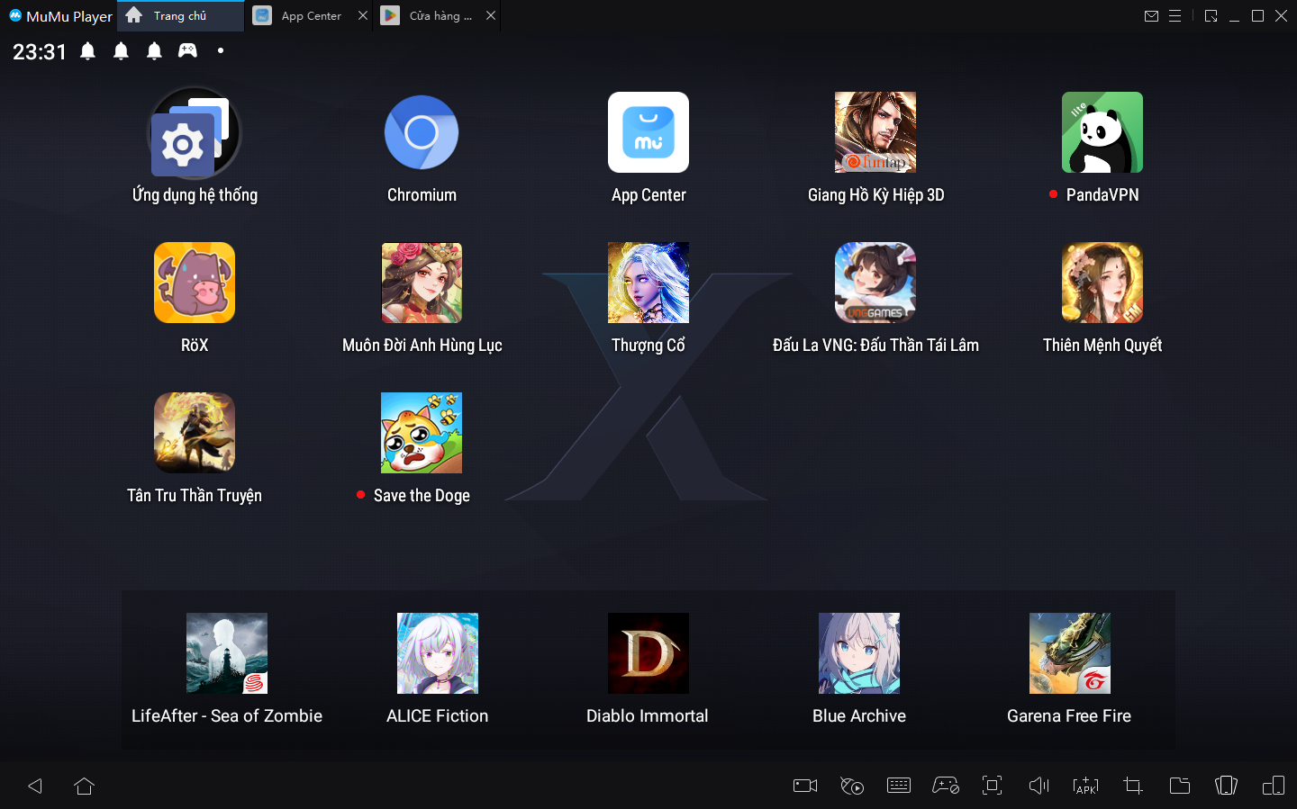Click the Install APK icon
1297x809 pixels.
(1085, 786)
